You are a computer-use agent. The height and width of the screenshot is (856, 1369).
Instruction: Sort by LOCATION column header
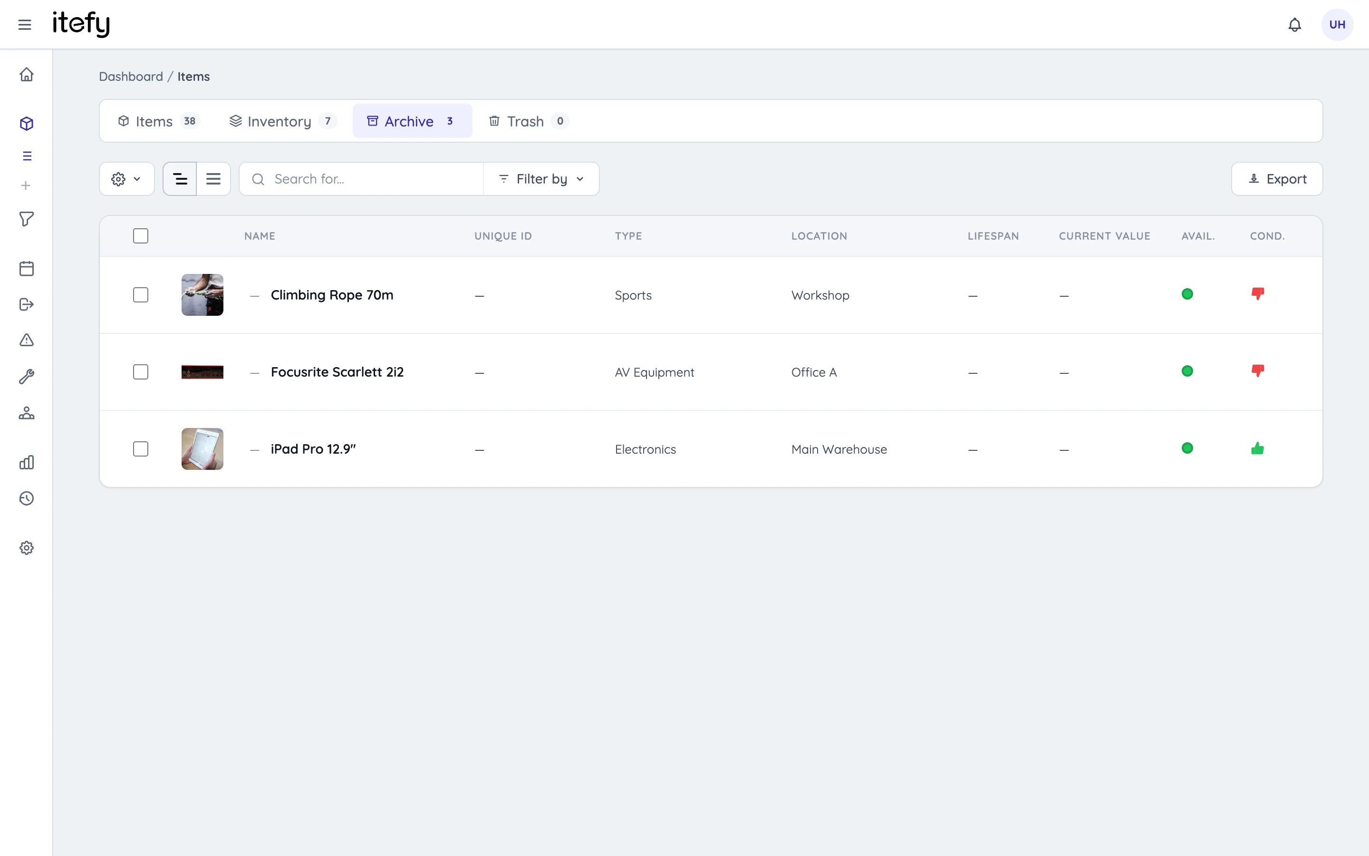point(819,236)
